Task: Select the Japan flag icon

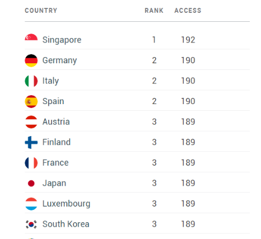Action: pos(31,183)
